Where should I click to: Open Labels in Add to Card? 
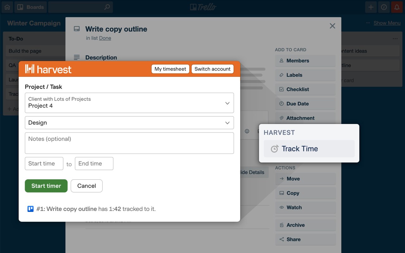point(305,75)
